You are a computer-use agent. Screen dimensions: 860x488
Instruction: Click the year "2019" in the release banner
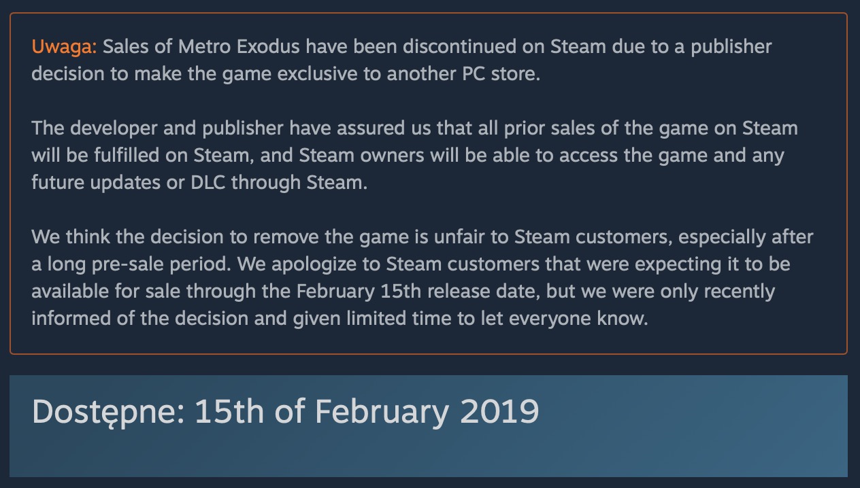coord(499,411)
